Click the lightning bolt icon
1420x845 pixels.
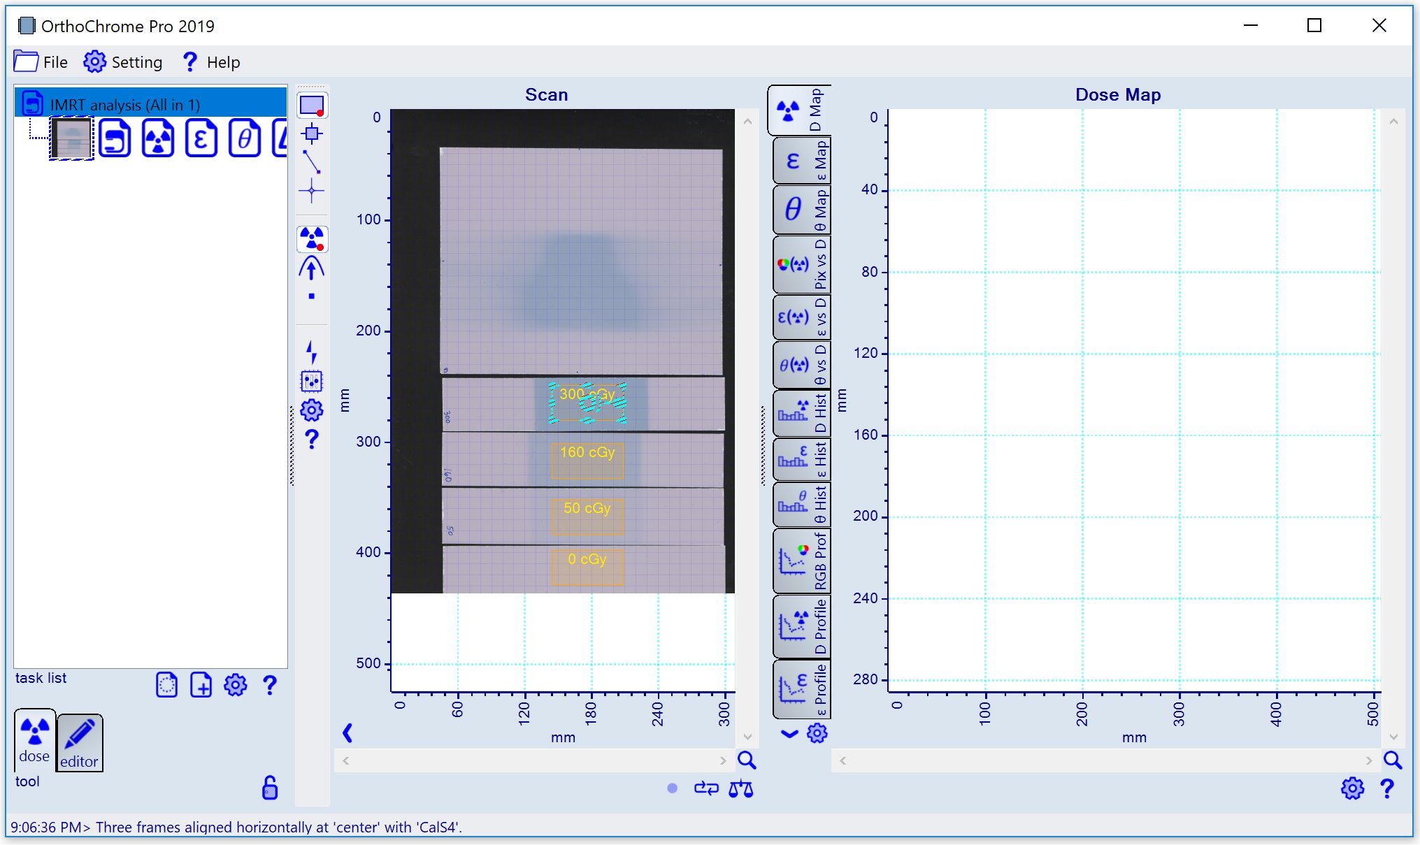(312, 352)
